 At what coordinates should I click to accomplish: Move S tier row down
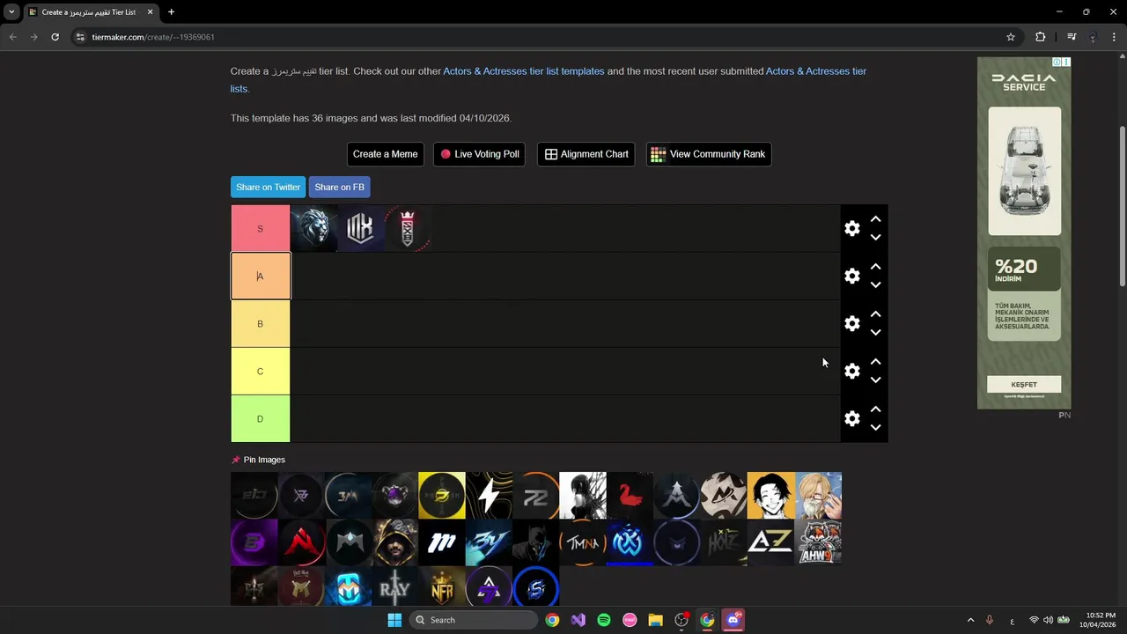(875, 238)
